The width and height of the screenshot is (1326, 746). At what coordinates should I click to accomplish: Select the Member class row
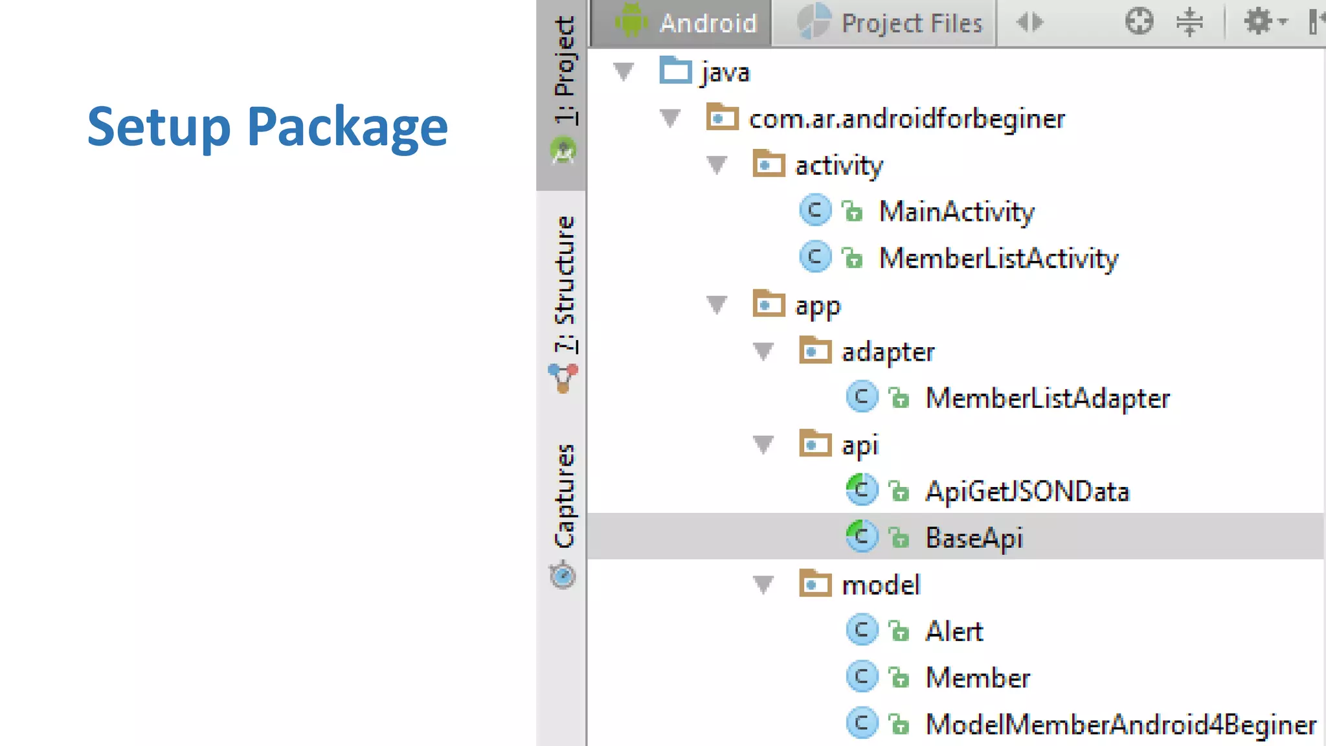pos(978,677)
